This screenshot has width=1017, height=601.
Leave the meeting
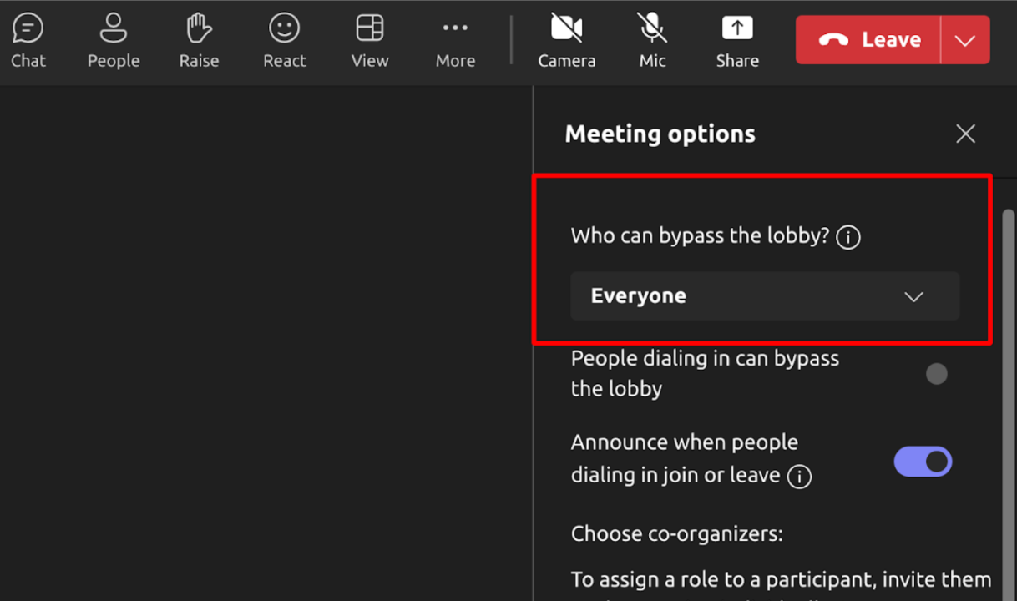click(x=868, y=40)
